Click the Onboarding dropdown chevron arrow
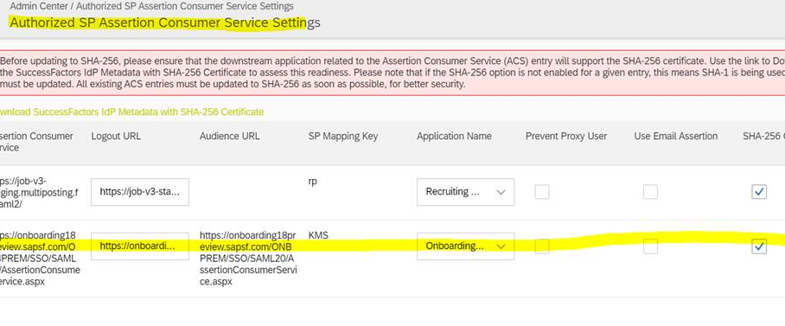The image size is (785, 326). (x=501, y=246)
